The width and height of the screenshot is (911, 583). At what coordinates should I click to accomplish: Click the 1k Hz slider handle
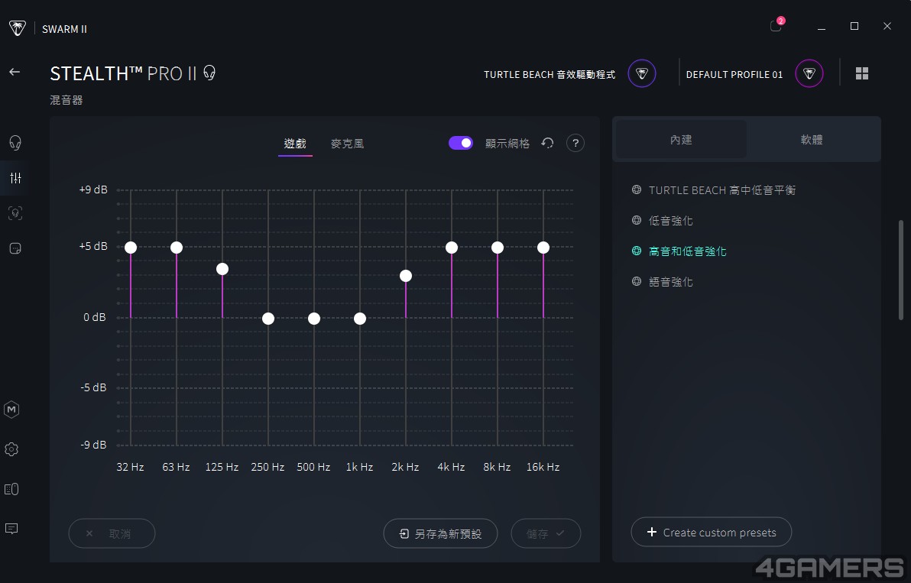(360, 318)
